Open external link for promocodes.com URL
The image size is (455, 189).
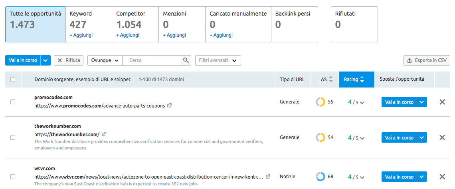click(x=170, y=105)
